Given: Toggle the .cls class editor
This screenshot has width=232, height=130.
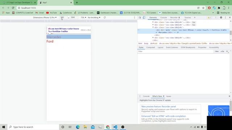Looking at the screenshot, I should coord(222,51).
